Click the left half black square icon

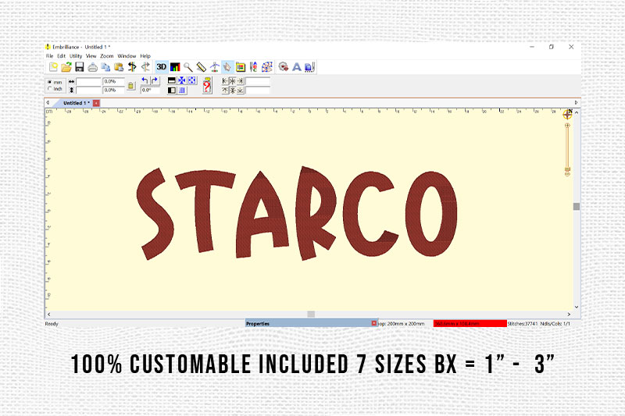tap(172, 91)
